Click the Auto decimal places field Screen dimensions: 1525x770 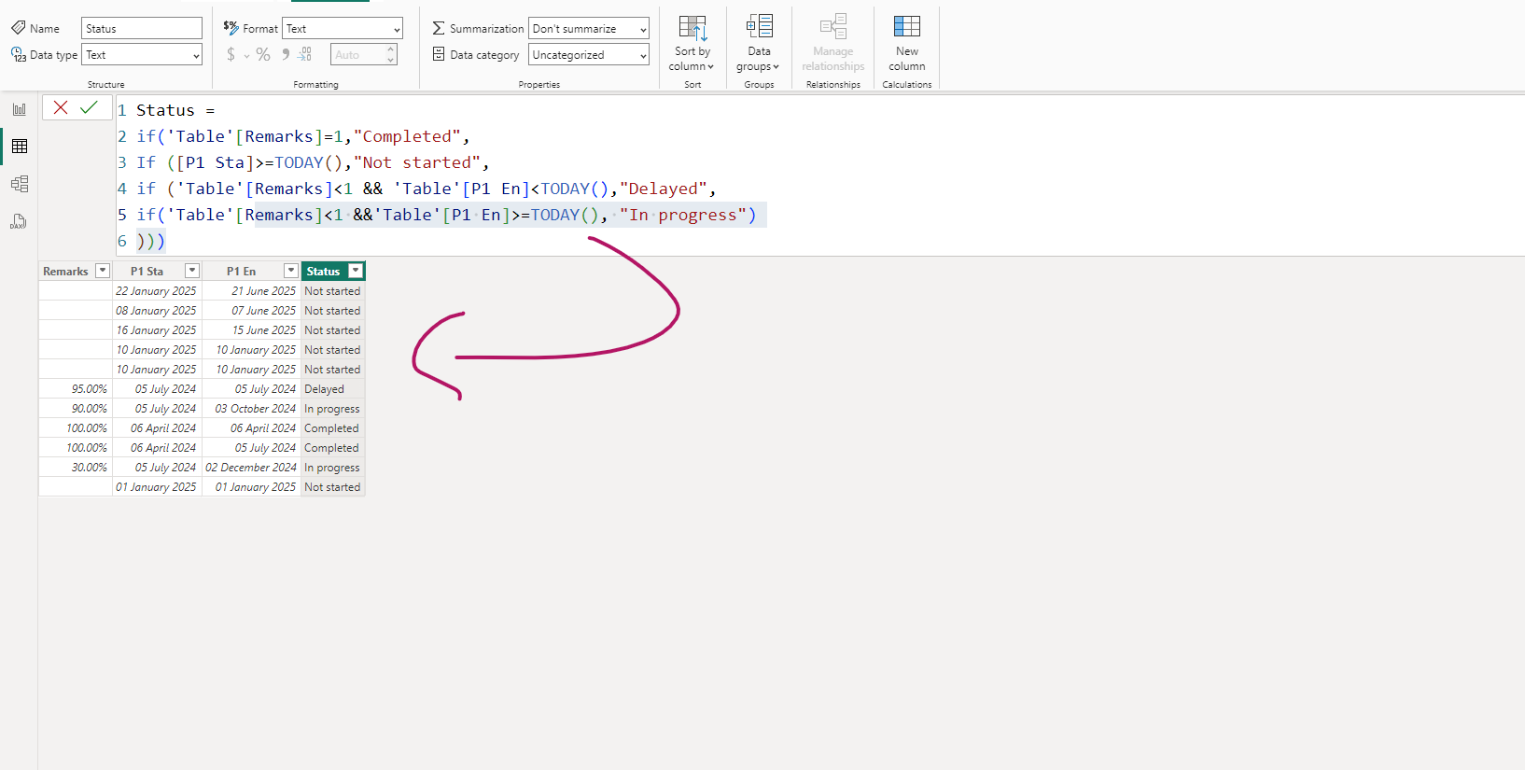pyautogui.click(x=357, y=55)
